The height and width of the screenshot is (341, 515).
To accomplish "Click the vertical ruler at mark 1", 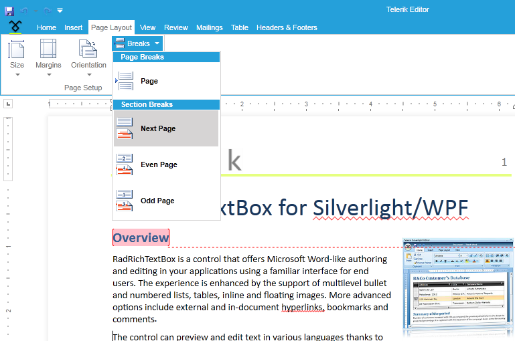I will point(8,246).
